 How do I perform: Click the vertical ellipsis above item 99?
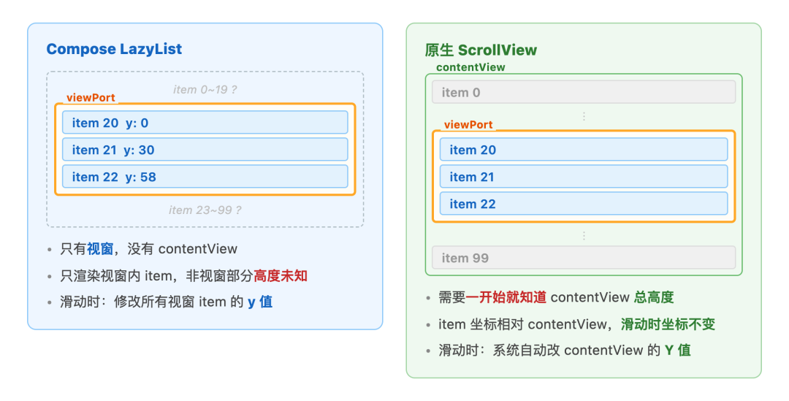584,235
